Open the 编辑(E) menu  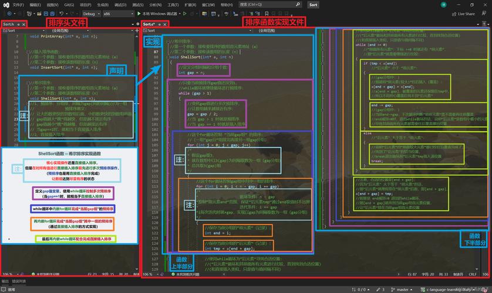tap(35, 5)
